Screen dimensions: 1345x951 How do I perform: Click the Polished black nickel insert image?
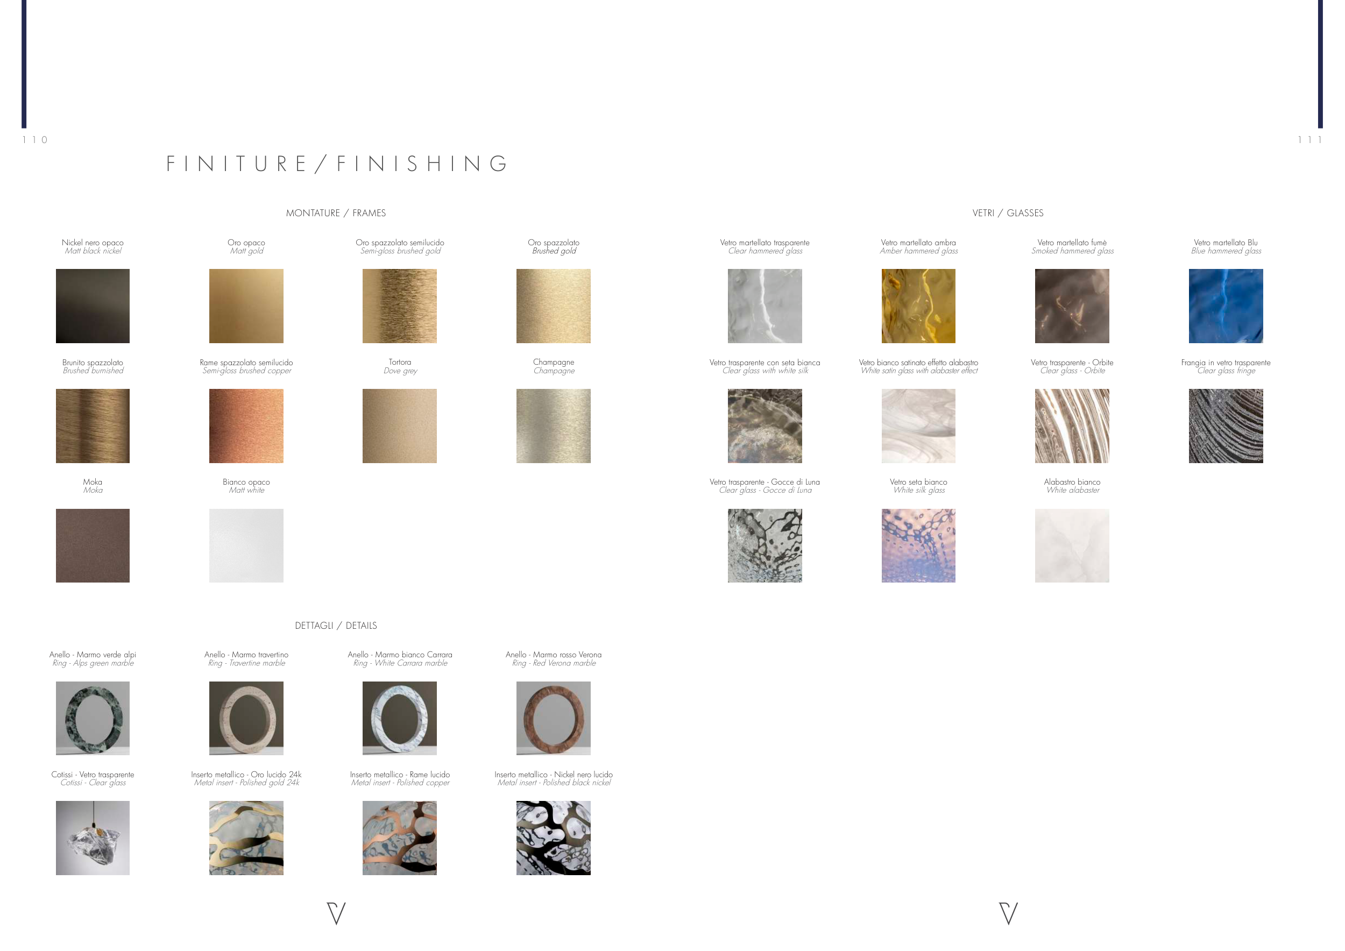coord(553,838)
